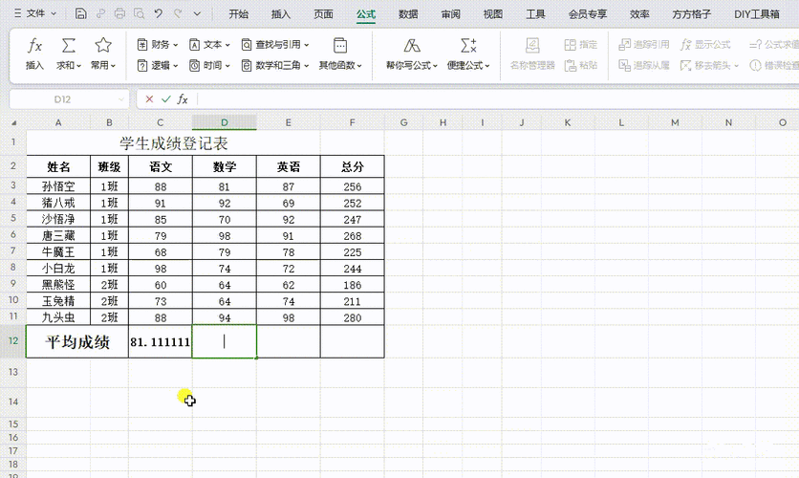Click cell with value 81.111111
The width and height of the screenshot is (799, 478).
[x=160, y=341]
